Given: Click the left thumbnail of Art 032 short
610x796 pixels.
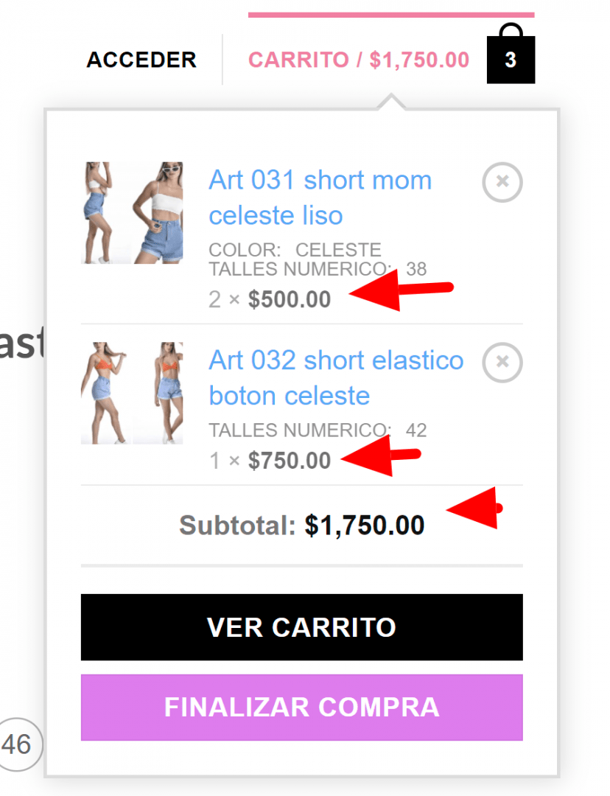Looking at the screenshot, I should point(105,393).
